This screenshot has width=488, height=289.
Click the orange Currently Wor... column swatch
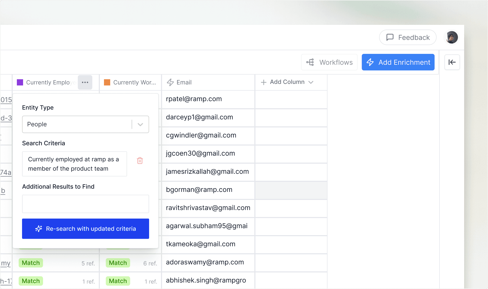[x=107, y=82]
